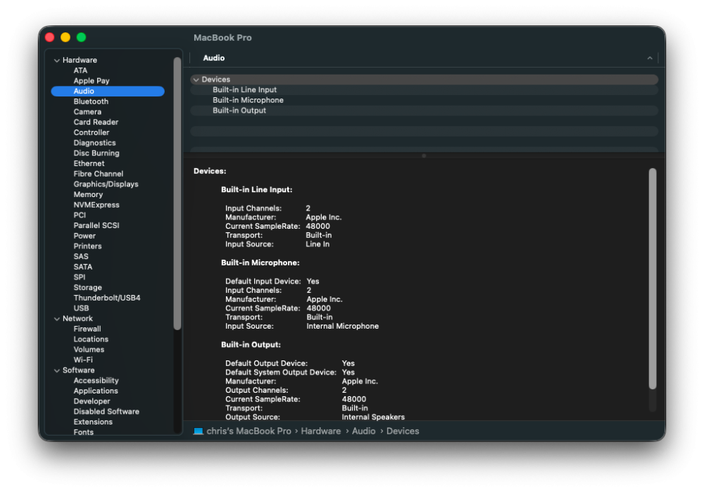Select Fibre Channel item
The image size is (704, 492).
99,174
